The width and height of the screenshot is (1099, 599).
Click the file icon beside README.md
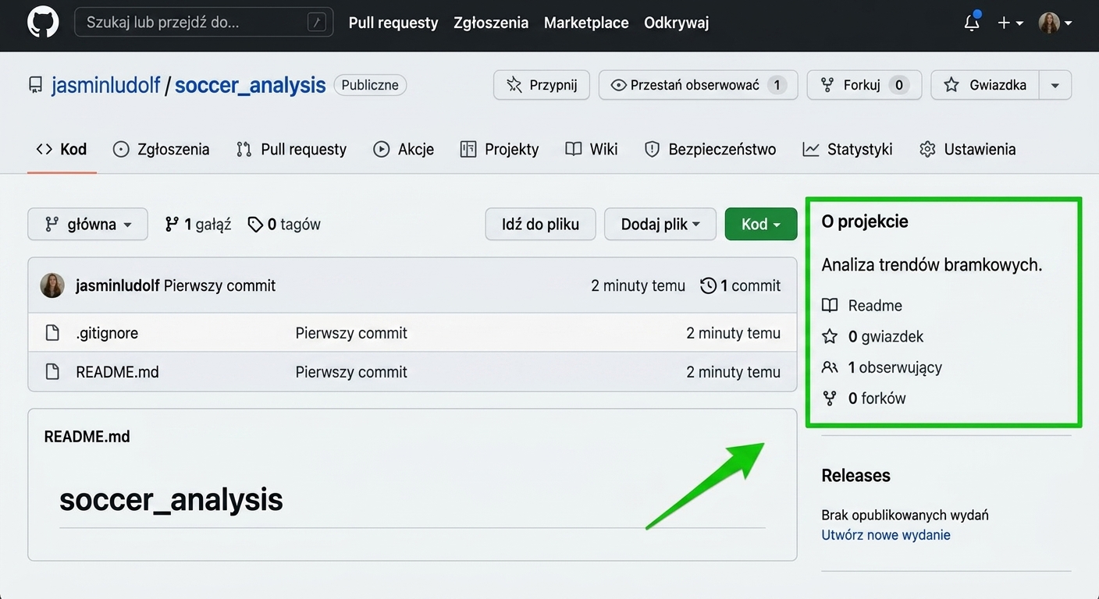pos(52,372)
